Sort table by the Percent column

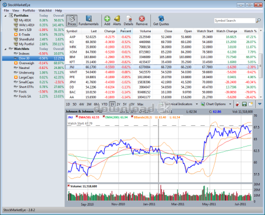[125, 31]
